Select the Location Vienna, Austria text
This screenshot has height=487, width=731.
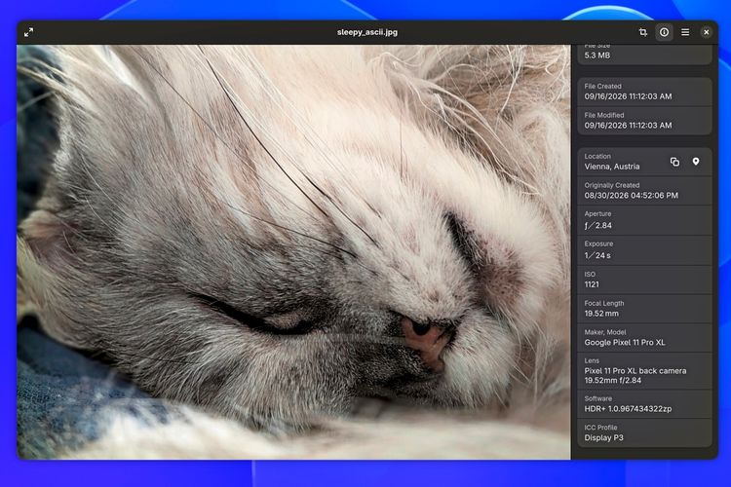pyautogui.click(x=612, y=167)
